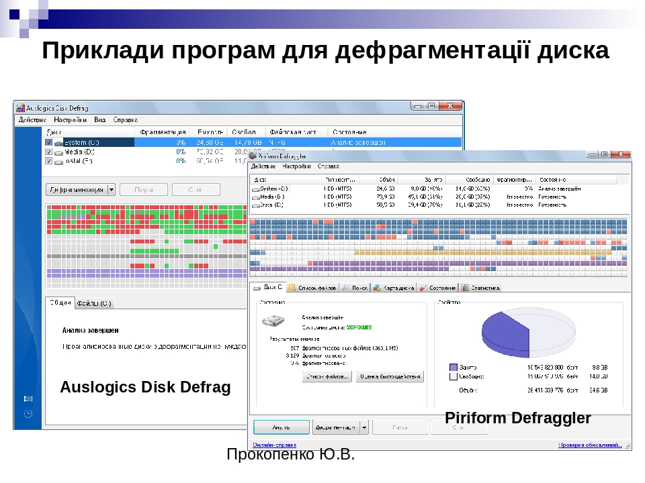The image size is (645, 483).
Task: Click the clock scheduler icon in Auslogics sidebar
Action: point(28,414)
